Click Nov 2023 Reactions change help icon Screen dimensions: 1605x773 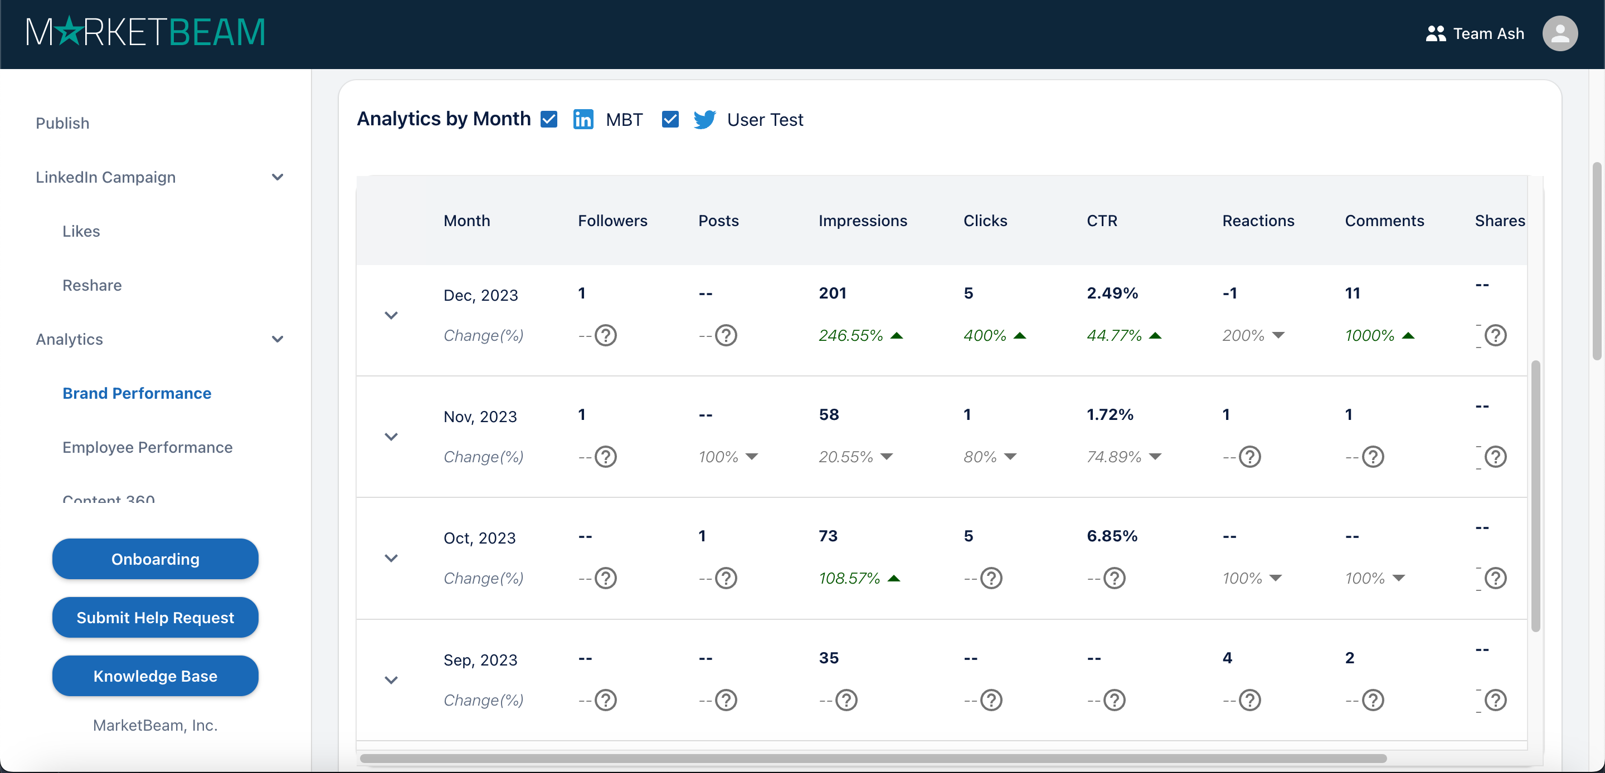pos(1249,457)
